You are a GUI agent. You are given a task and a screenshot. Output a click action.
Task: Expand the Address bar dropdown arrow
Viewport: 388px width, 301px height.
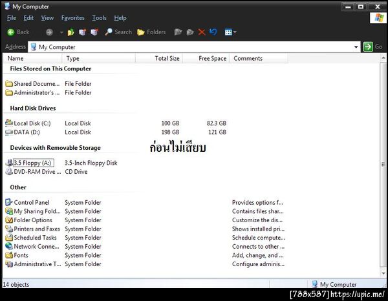[x=356, y=47]
